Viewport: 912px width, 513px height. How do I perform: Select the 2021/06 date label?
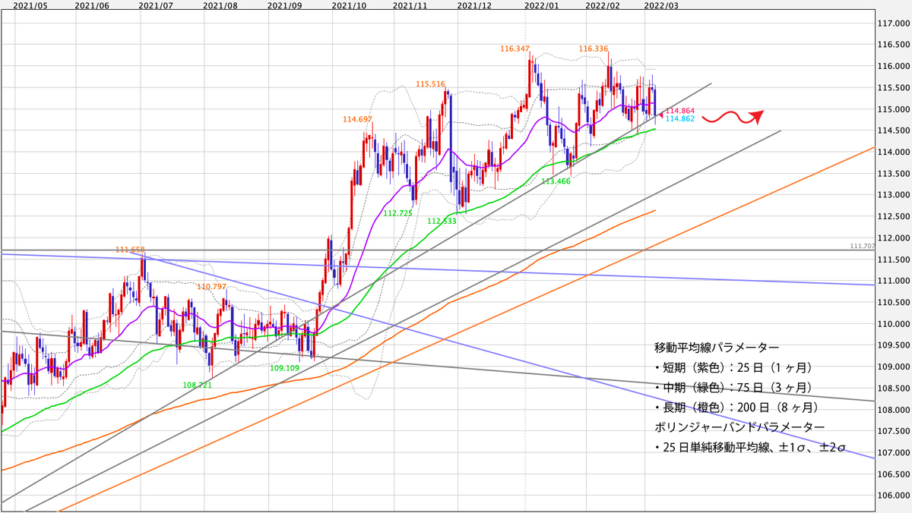tap(93, 5)
